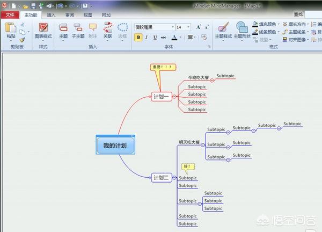The width and height of the screenshot is (322, 232).
Task: Click the font color A swatch
Action: (x=174, y=38)
